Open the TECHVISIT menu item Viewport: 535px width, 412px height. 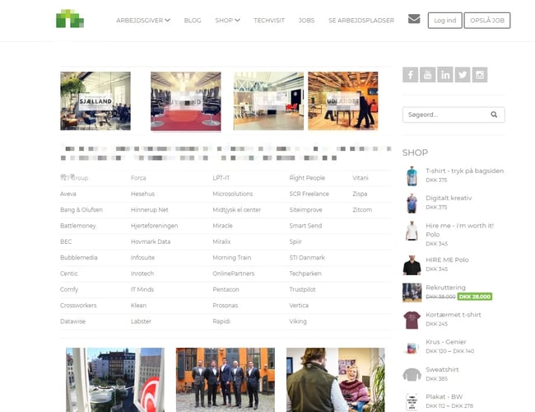[x=269, y=20]
